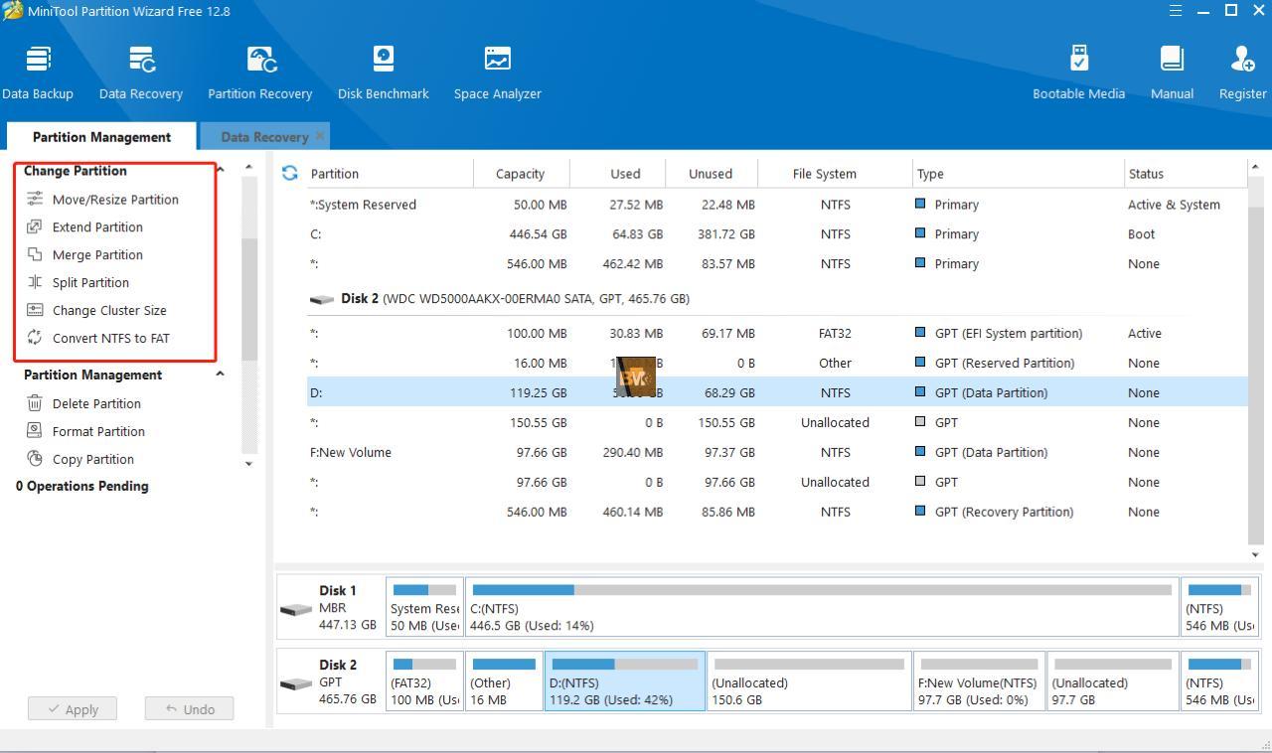Open the Manual
1272x753 pixels.
pos(1172,73)
